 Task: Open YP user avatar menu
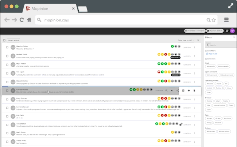click(232, 31)
